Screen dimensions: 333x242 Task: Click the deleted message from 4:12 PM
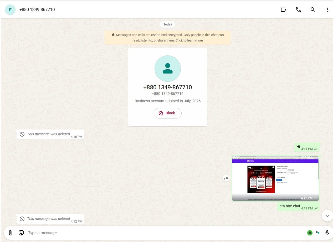(50, 219)
